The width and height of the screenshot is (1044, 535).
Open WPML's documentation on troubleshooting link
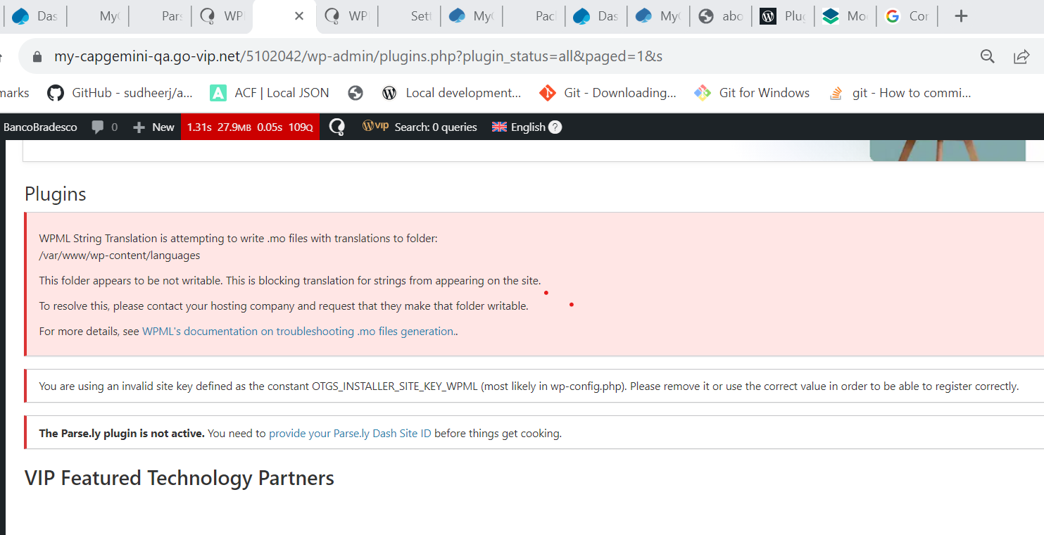pyautogui.click(x=298, y=332)
